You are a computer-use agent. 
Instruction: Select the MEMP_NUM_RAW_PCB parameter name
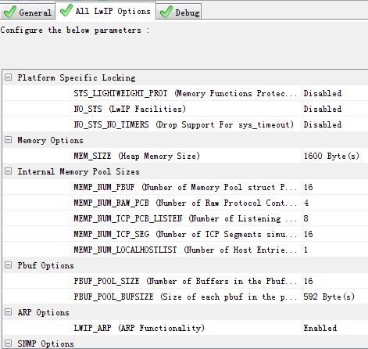pos(185,203)
